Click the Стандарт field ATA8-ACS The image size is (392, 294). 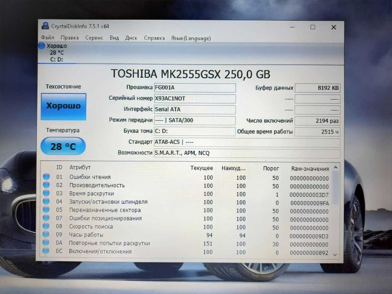point(247,142)
